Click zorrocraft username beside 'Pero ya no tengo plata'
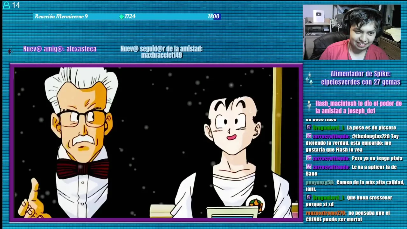This screenshot has height=229, width=407. coord(331,158)
